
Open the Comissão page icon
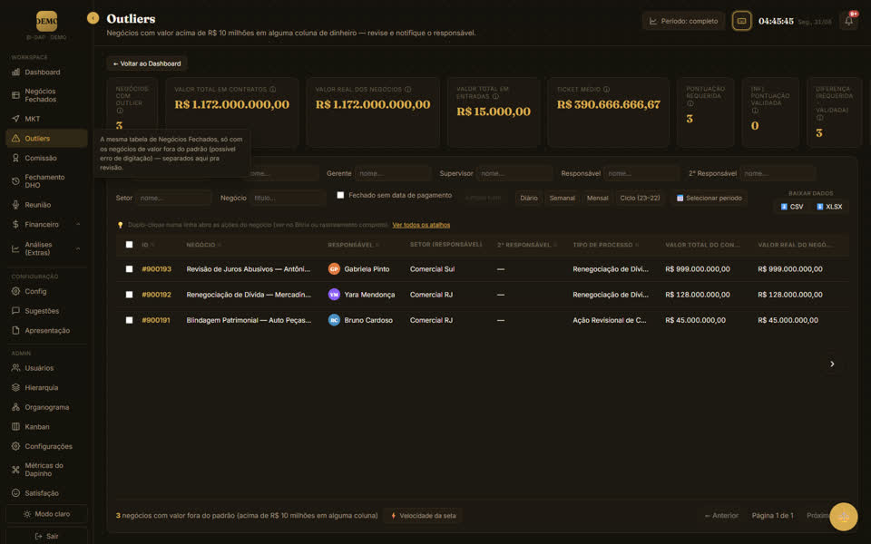[15, 158]
